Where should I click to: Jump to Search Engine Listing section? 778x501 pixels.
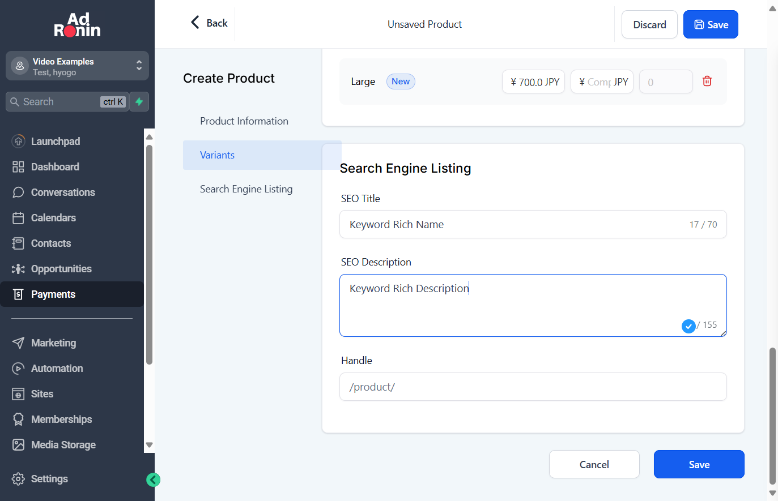tap(246, 189)
